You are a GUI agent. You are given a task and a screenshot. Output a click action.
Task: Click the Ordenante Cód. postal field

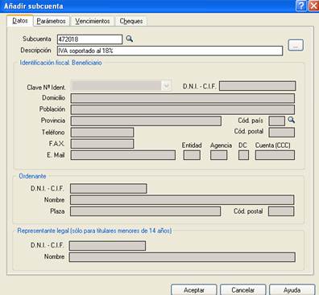281,211
